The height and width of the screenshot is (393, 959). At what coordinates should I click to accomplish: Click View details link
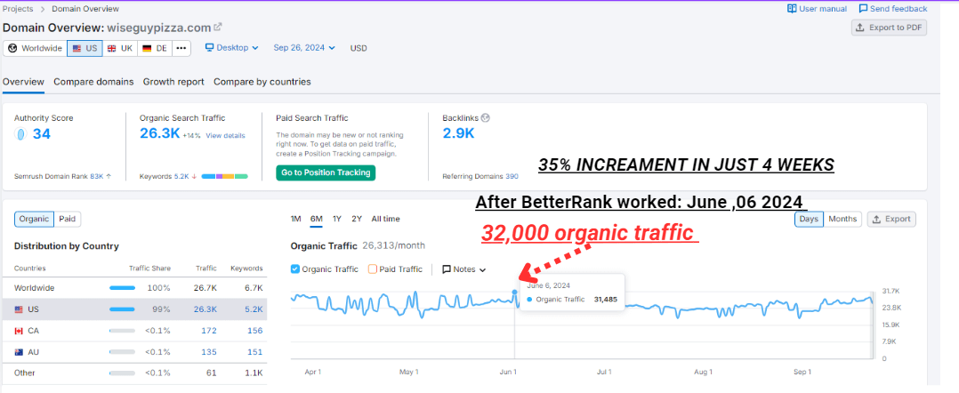[x=225, y=135]
